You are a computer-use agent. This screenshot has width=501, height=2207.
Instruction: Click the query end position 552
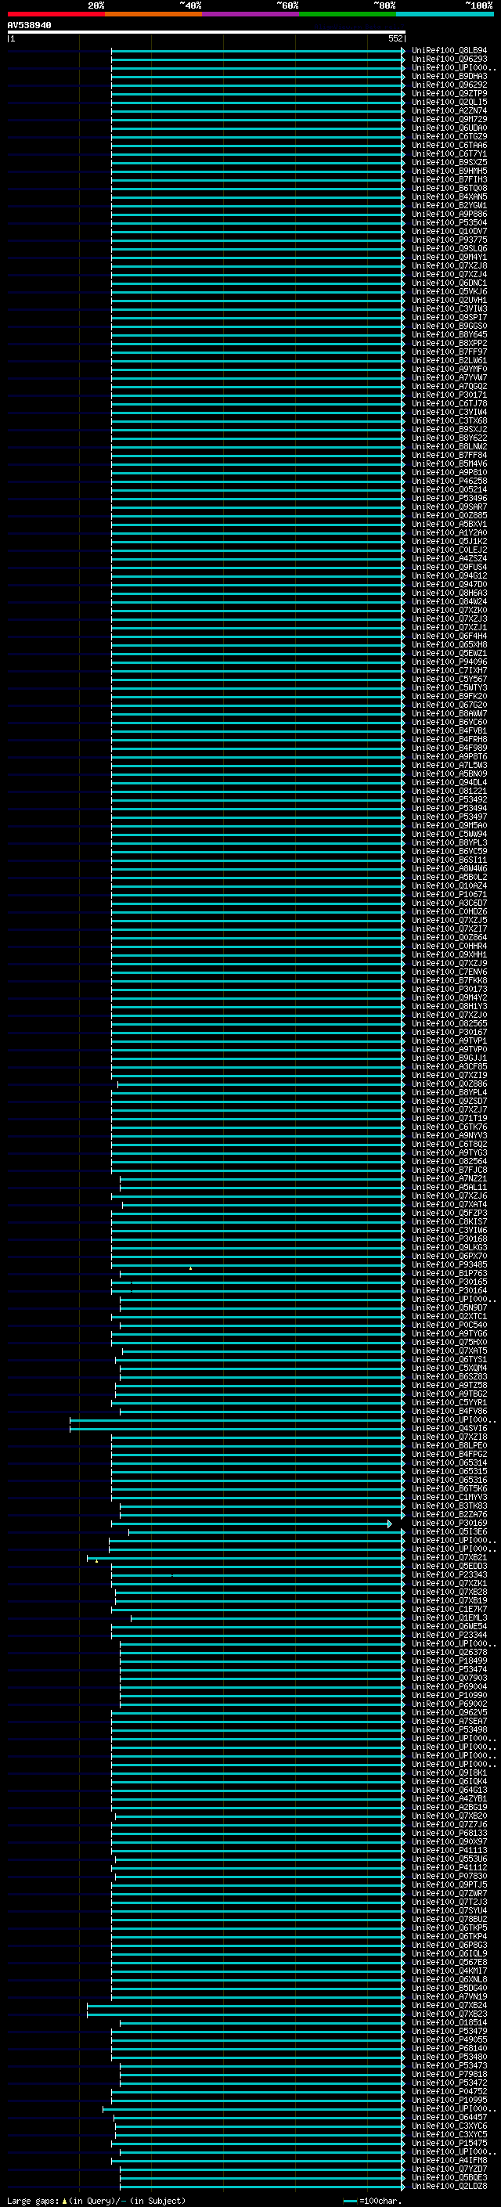pyautogui.click(x=395, y=38)
